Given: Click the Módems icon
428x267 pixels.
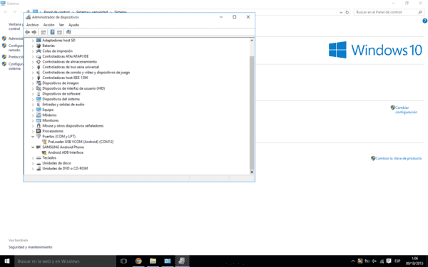Looking at the screenshot, I should pyautogui.click(x=39, y=115).
